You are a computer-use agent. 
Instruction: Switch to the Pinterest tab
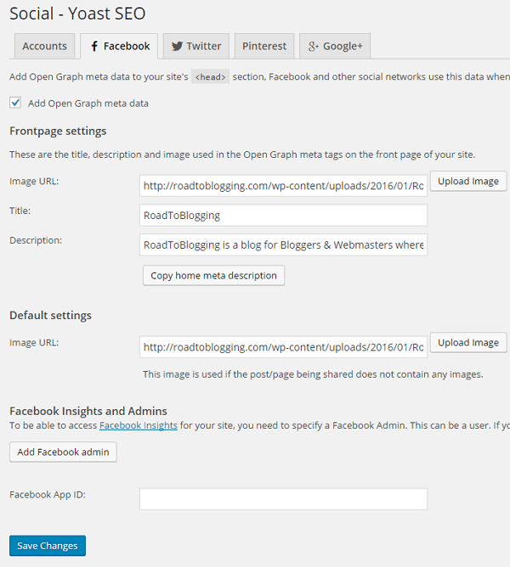264,46
